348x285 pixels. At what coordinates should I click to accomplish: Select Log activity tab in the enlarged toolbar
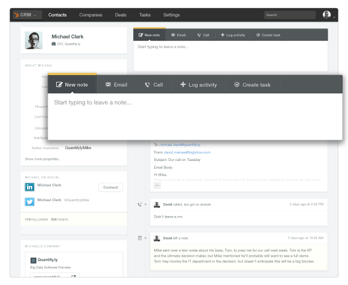[x=198, y=84]
